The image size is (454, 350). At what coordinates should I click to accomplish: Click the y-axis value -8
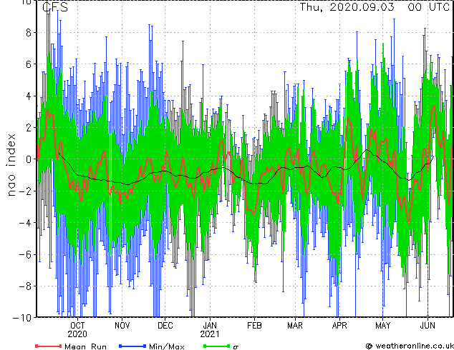tap(25, 286)
